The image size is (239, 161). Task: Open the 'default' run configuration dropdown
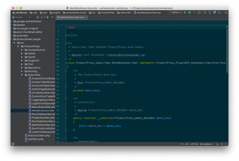tap(175, 13)
